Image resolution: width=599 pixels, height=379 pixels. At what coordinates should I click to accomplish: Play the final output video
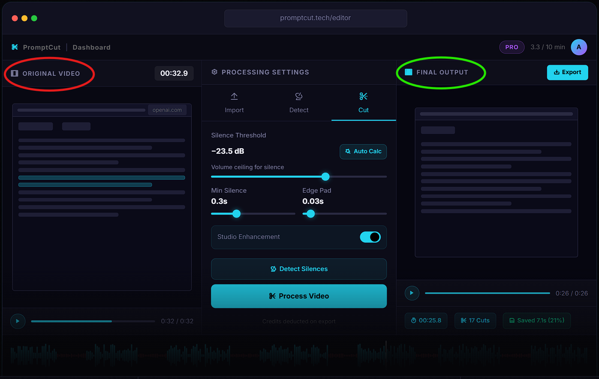412,293
